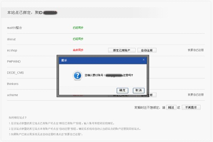Close the 提示 dialog with X
This screenshot has height=142, width=213.
coord(143,60)
